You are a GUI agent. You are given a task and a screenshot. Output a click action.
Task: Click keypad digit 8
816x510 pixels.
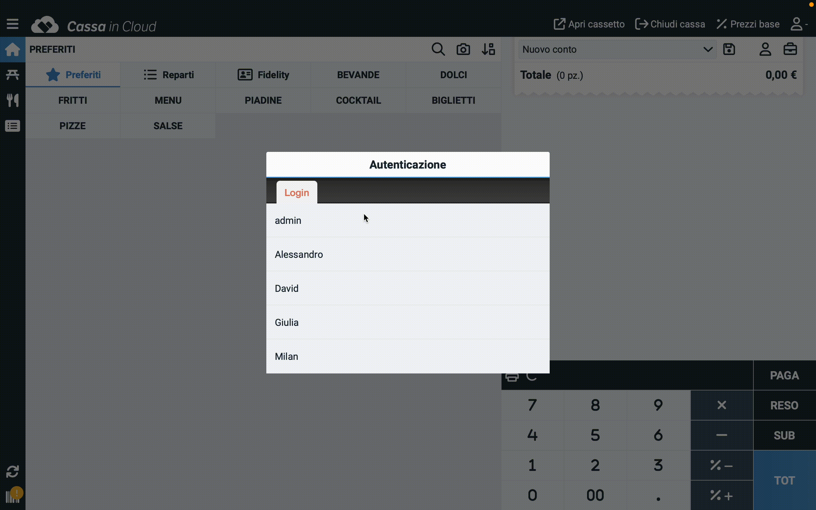pyautogui.click(x=595, y=405)
